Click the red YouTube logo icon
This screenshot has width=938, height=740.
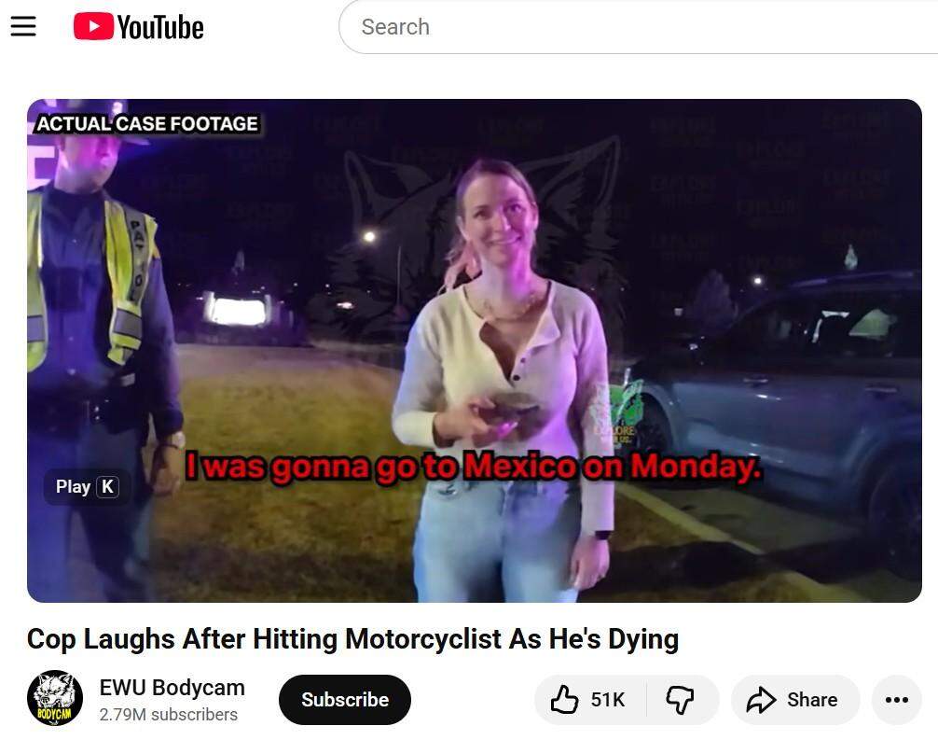coord(93,26)
